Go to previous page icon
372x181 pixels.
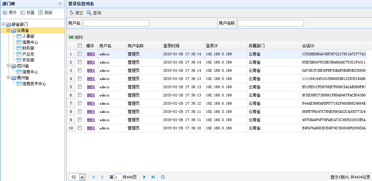tap(102, 177)
